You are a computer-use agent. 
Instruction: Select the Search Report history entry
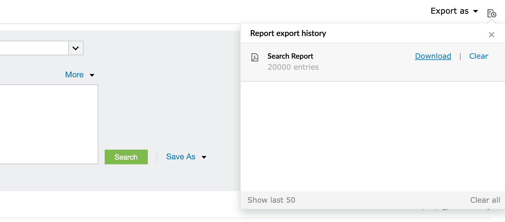click(290, 56)
